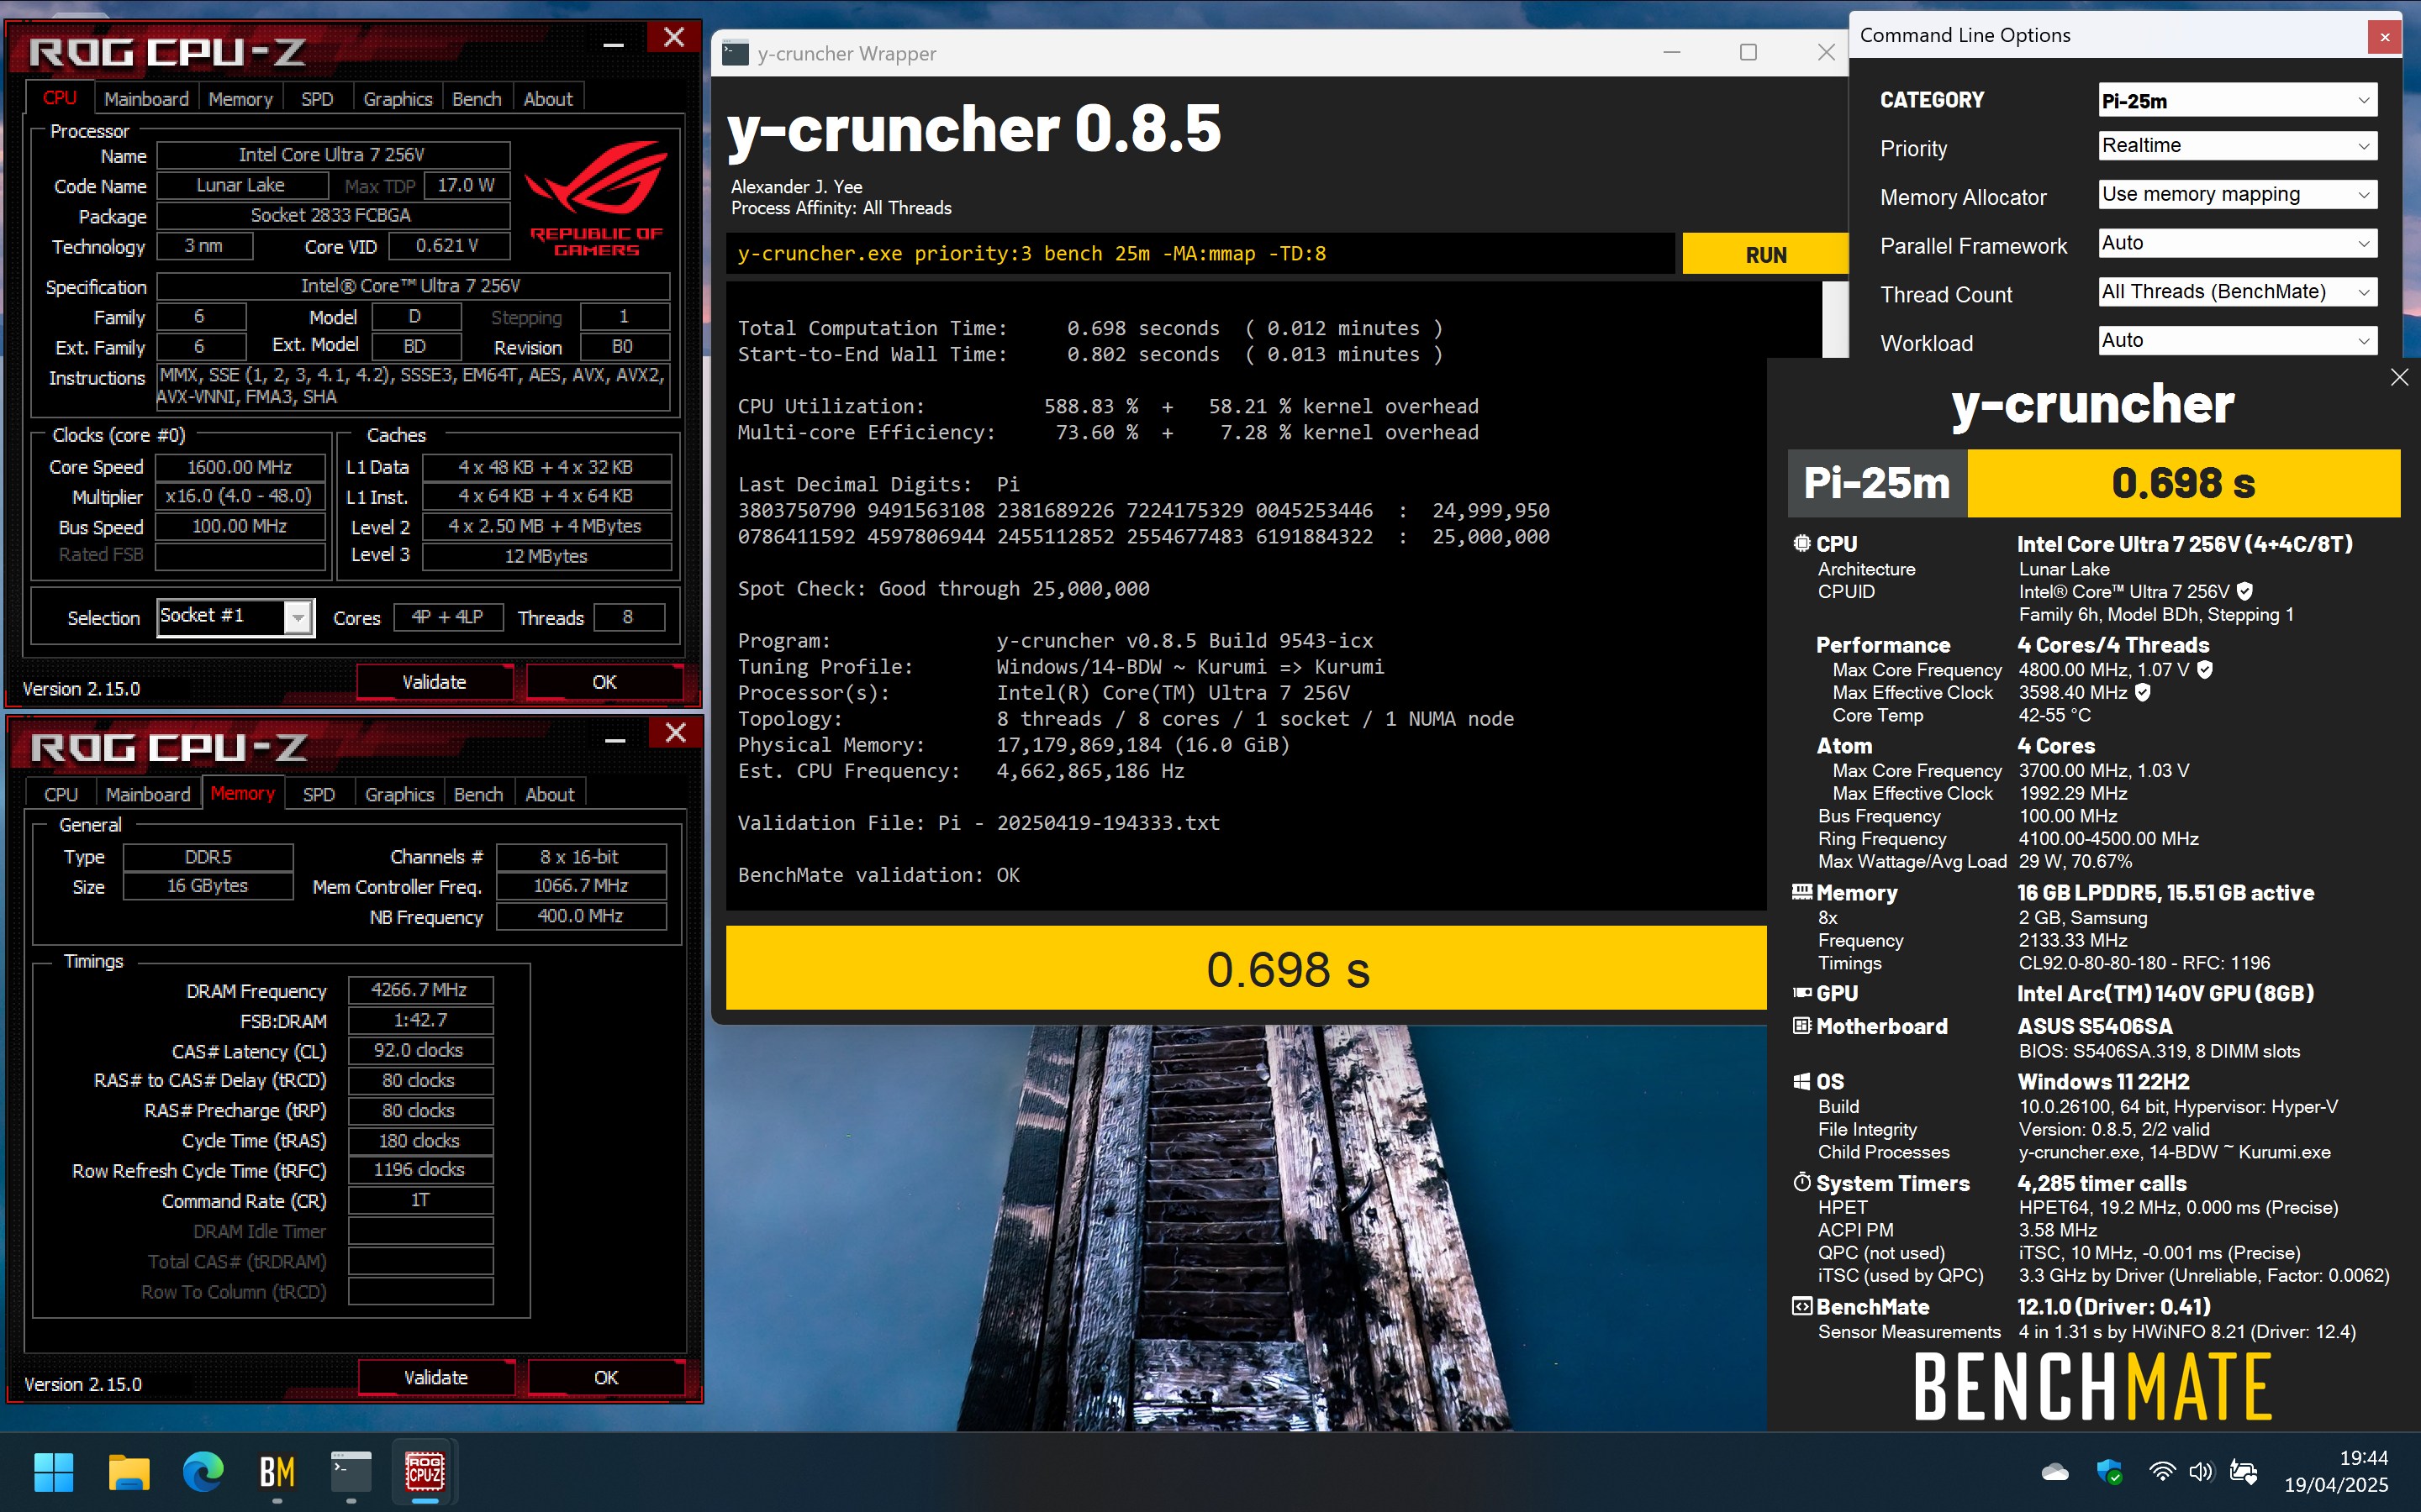Click the DRAM Frequency 4266.7 MHz value
This screenshot has height=1512, width=2421.
click(419, 990)
